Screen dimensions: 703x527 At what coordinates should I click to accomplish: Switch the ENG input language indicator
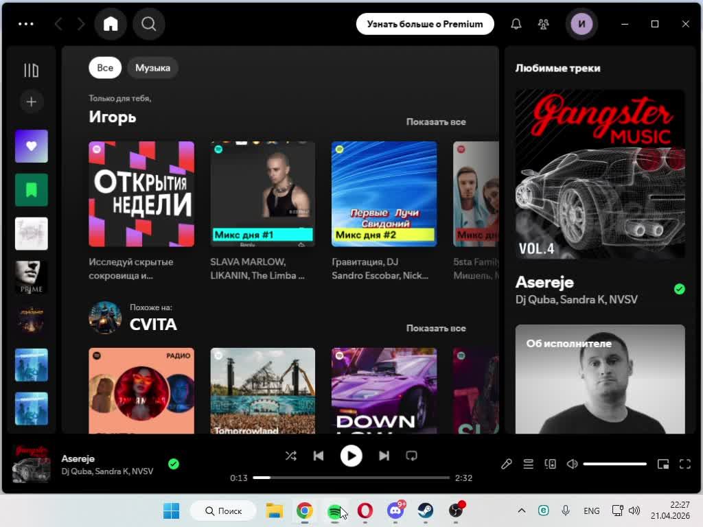[591, 511]
